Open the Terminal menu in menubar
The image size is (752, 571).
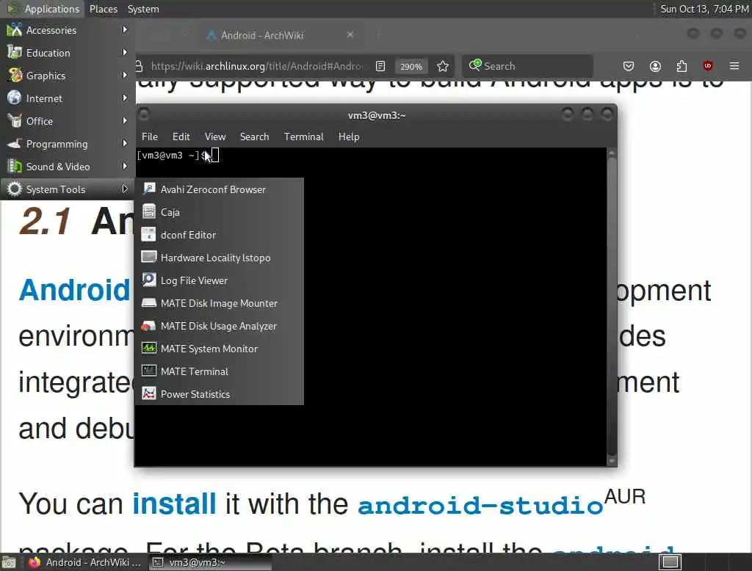[303, 137]
